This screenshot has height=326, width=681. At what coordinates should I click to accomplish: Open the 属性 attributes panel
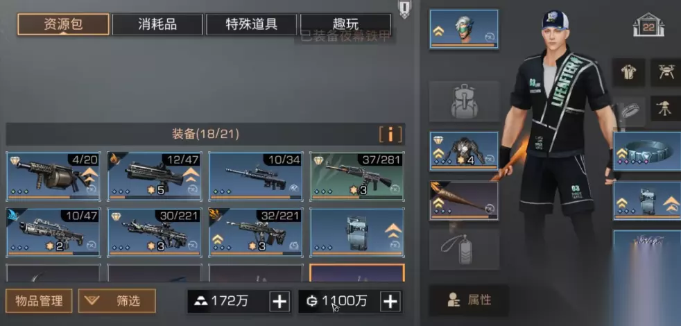[469, 300]
